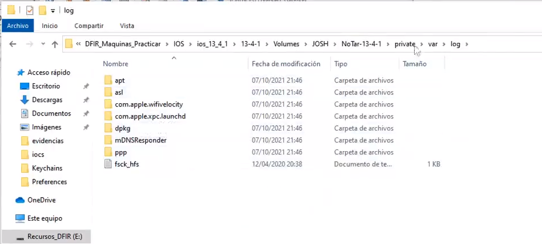Image resolution: width=542 pixels, height=244 pixels.
Task: Navigate to ios_13_4_1 in the breadcrumb
Action: click(211, 44)
